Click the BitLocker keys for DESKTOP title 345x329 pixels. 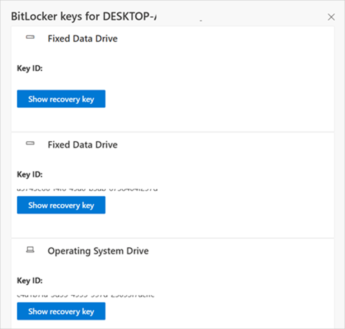(x=84, y=16)
